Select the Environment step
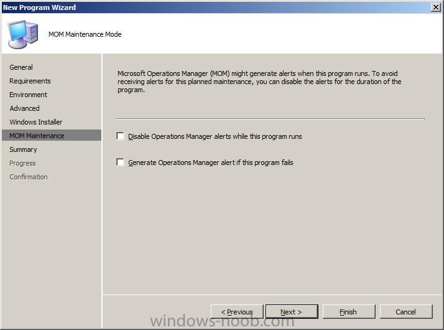Viewport: 444px width, 330px height. pos(29,95)
